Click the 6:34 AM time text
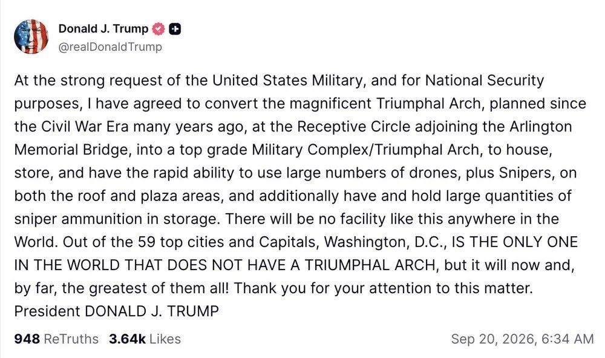The width and height of the screenshot is (605, 358). [x=567, y=339]
